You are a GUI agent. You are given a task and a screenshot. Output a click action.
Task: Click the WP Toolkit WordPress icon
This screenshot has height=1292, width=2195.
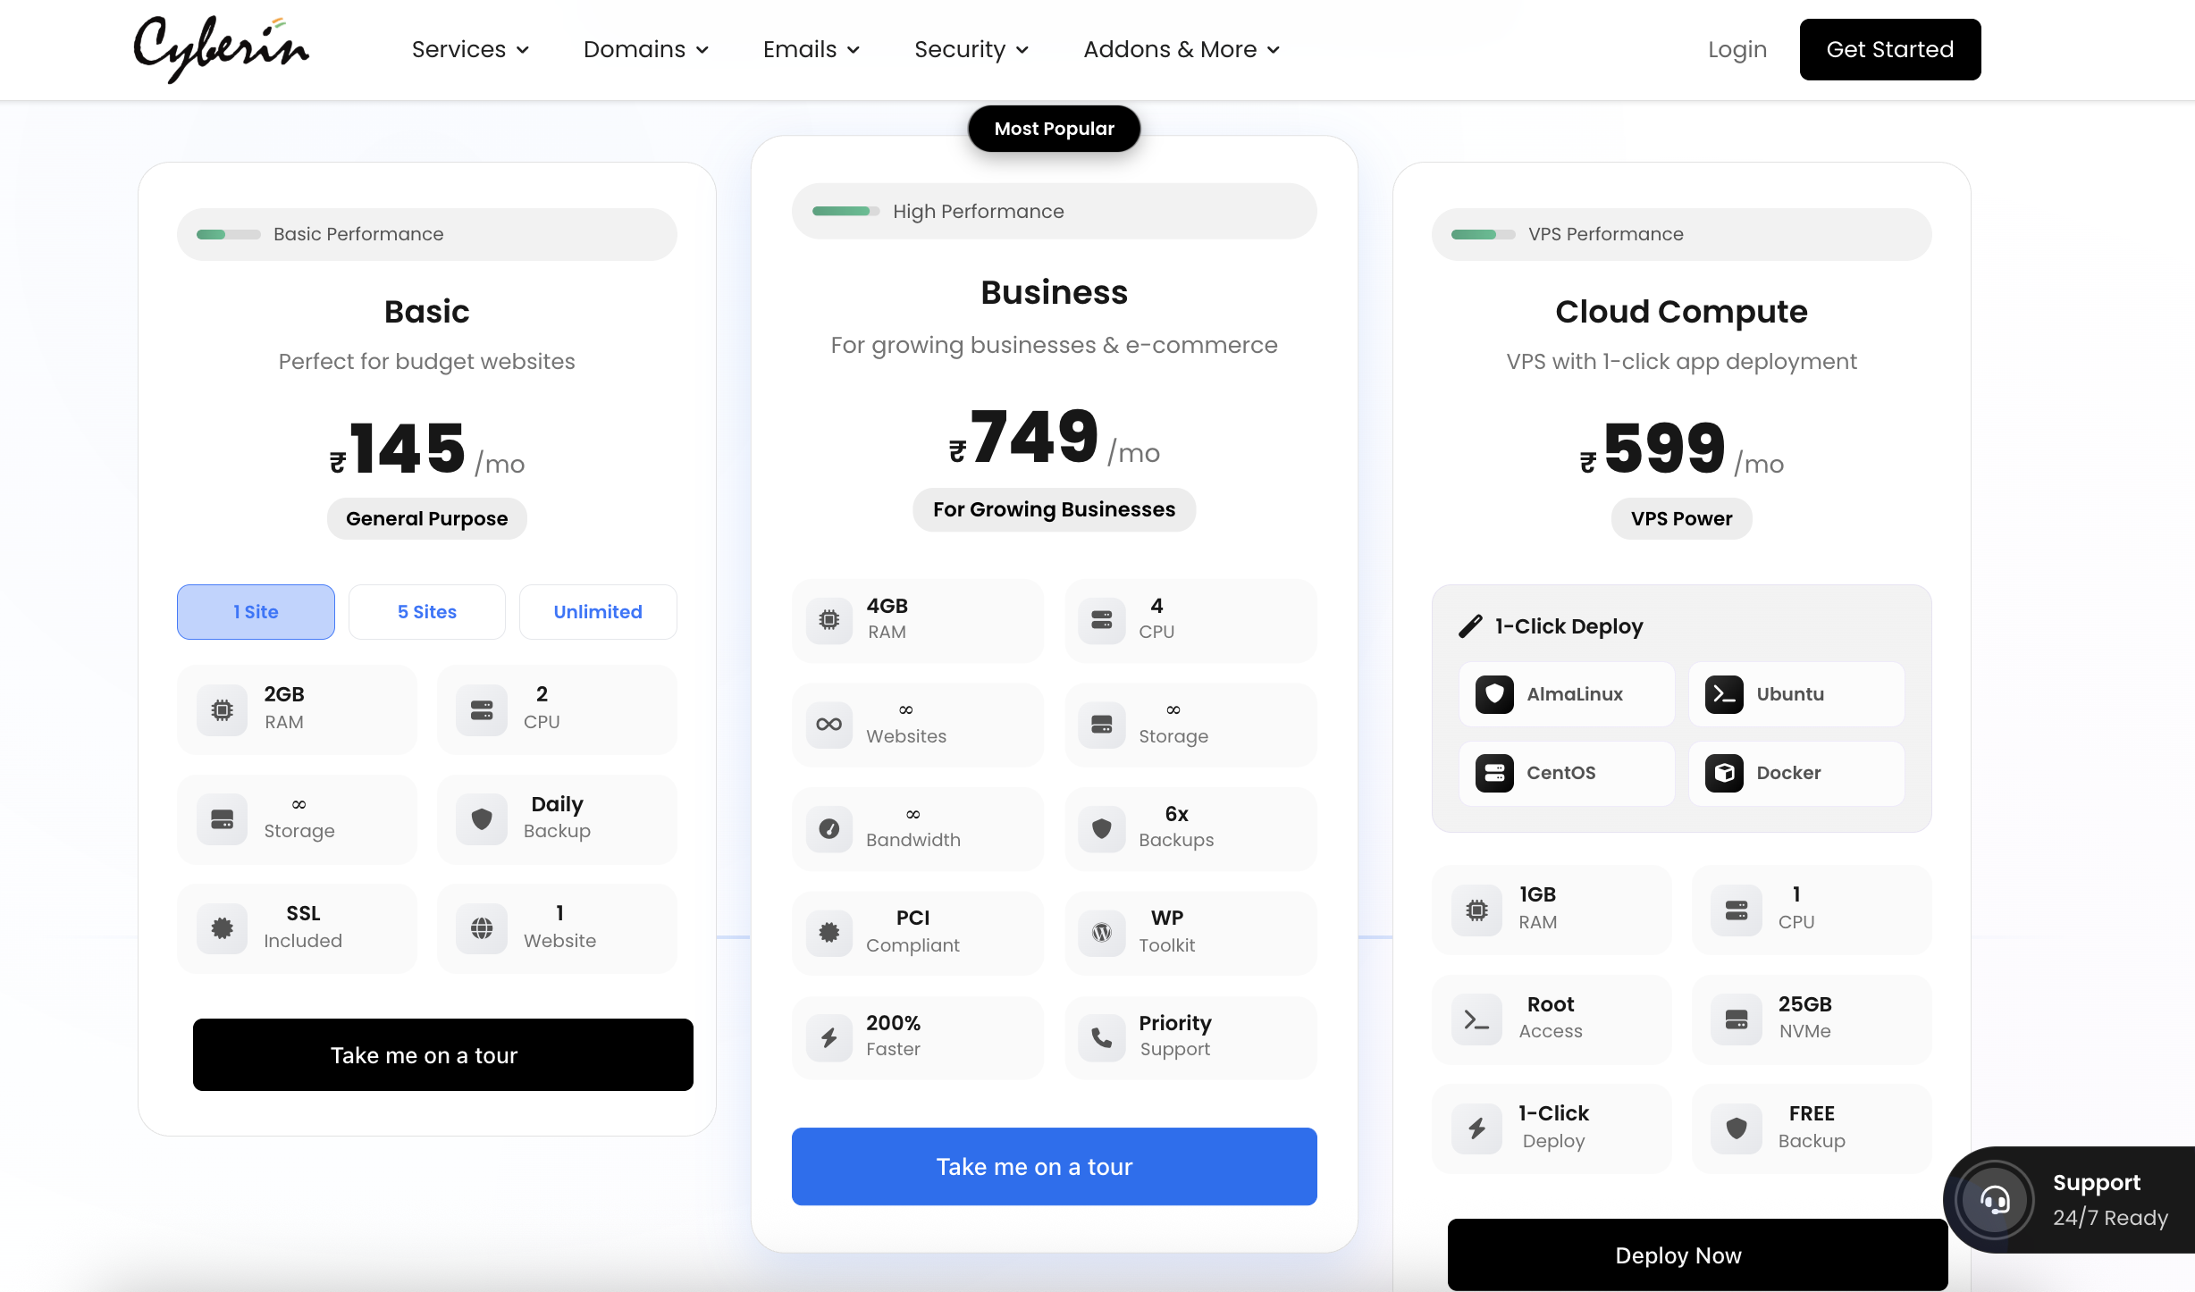click(x=1102, y=932)
